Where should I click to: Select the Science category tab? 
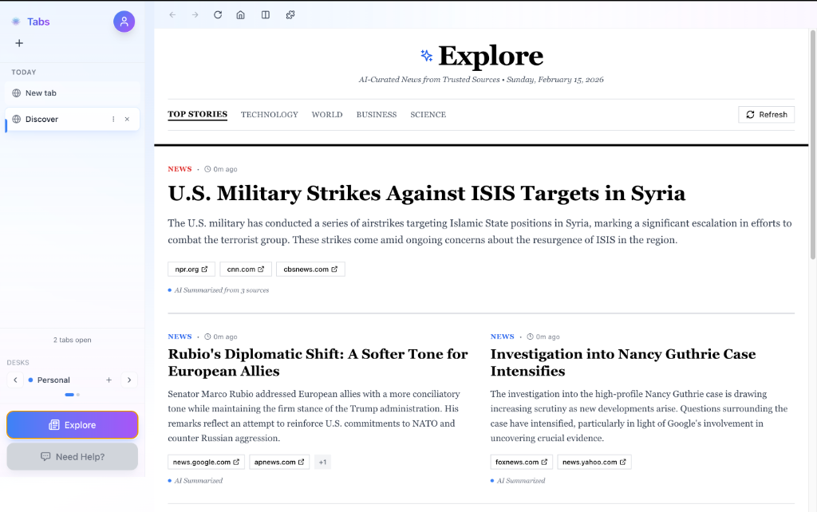pos(428,115)
